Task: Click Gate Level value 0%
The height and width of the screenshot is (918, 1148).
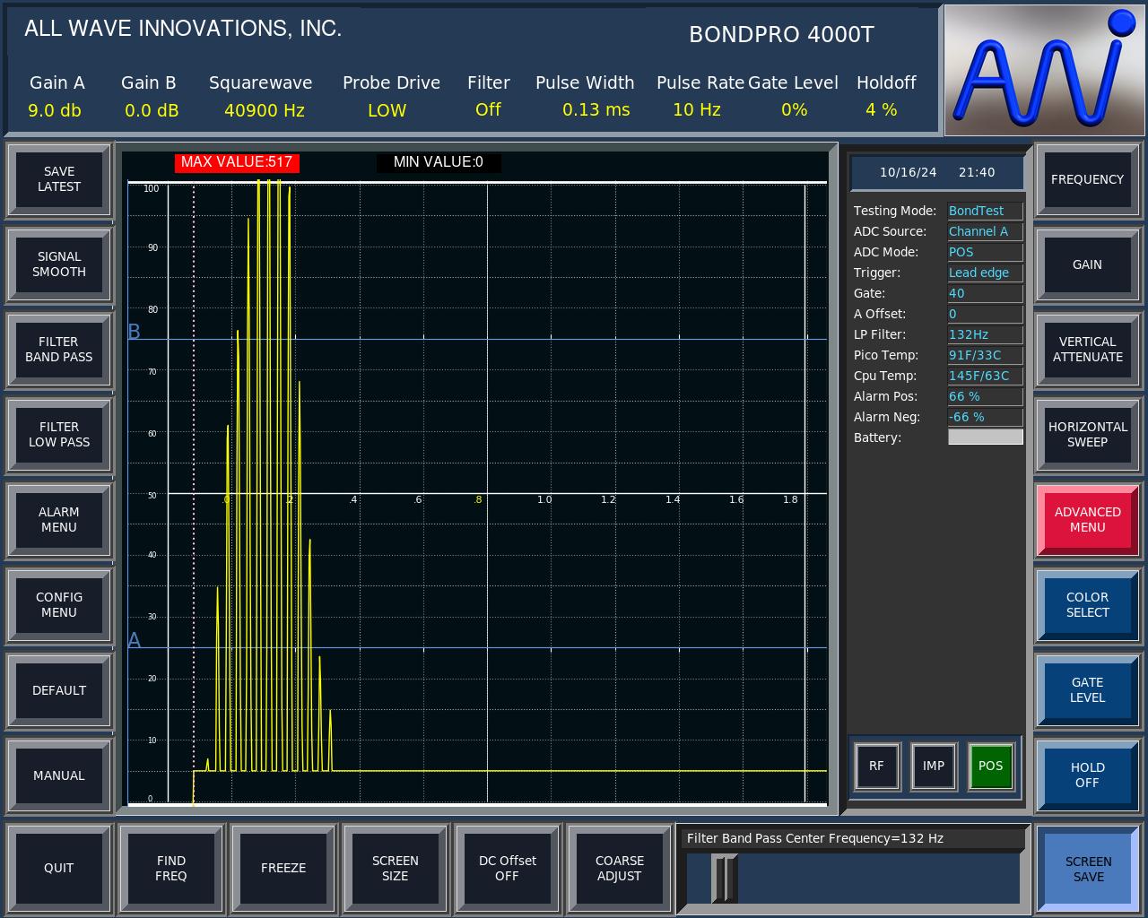Action: click(x=795, y=109)
